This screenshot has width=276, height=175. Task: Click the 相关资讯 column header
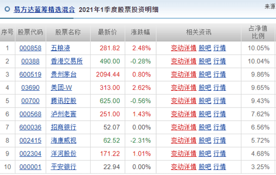[x=198, y=32]
